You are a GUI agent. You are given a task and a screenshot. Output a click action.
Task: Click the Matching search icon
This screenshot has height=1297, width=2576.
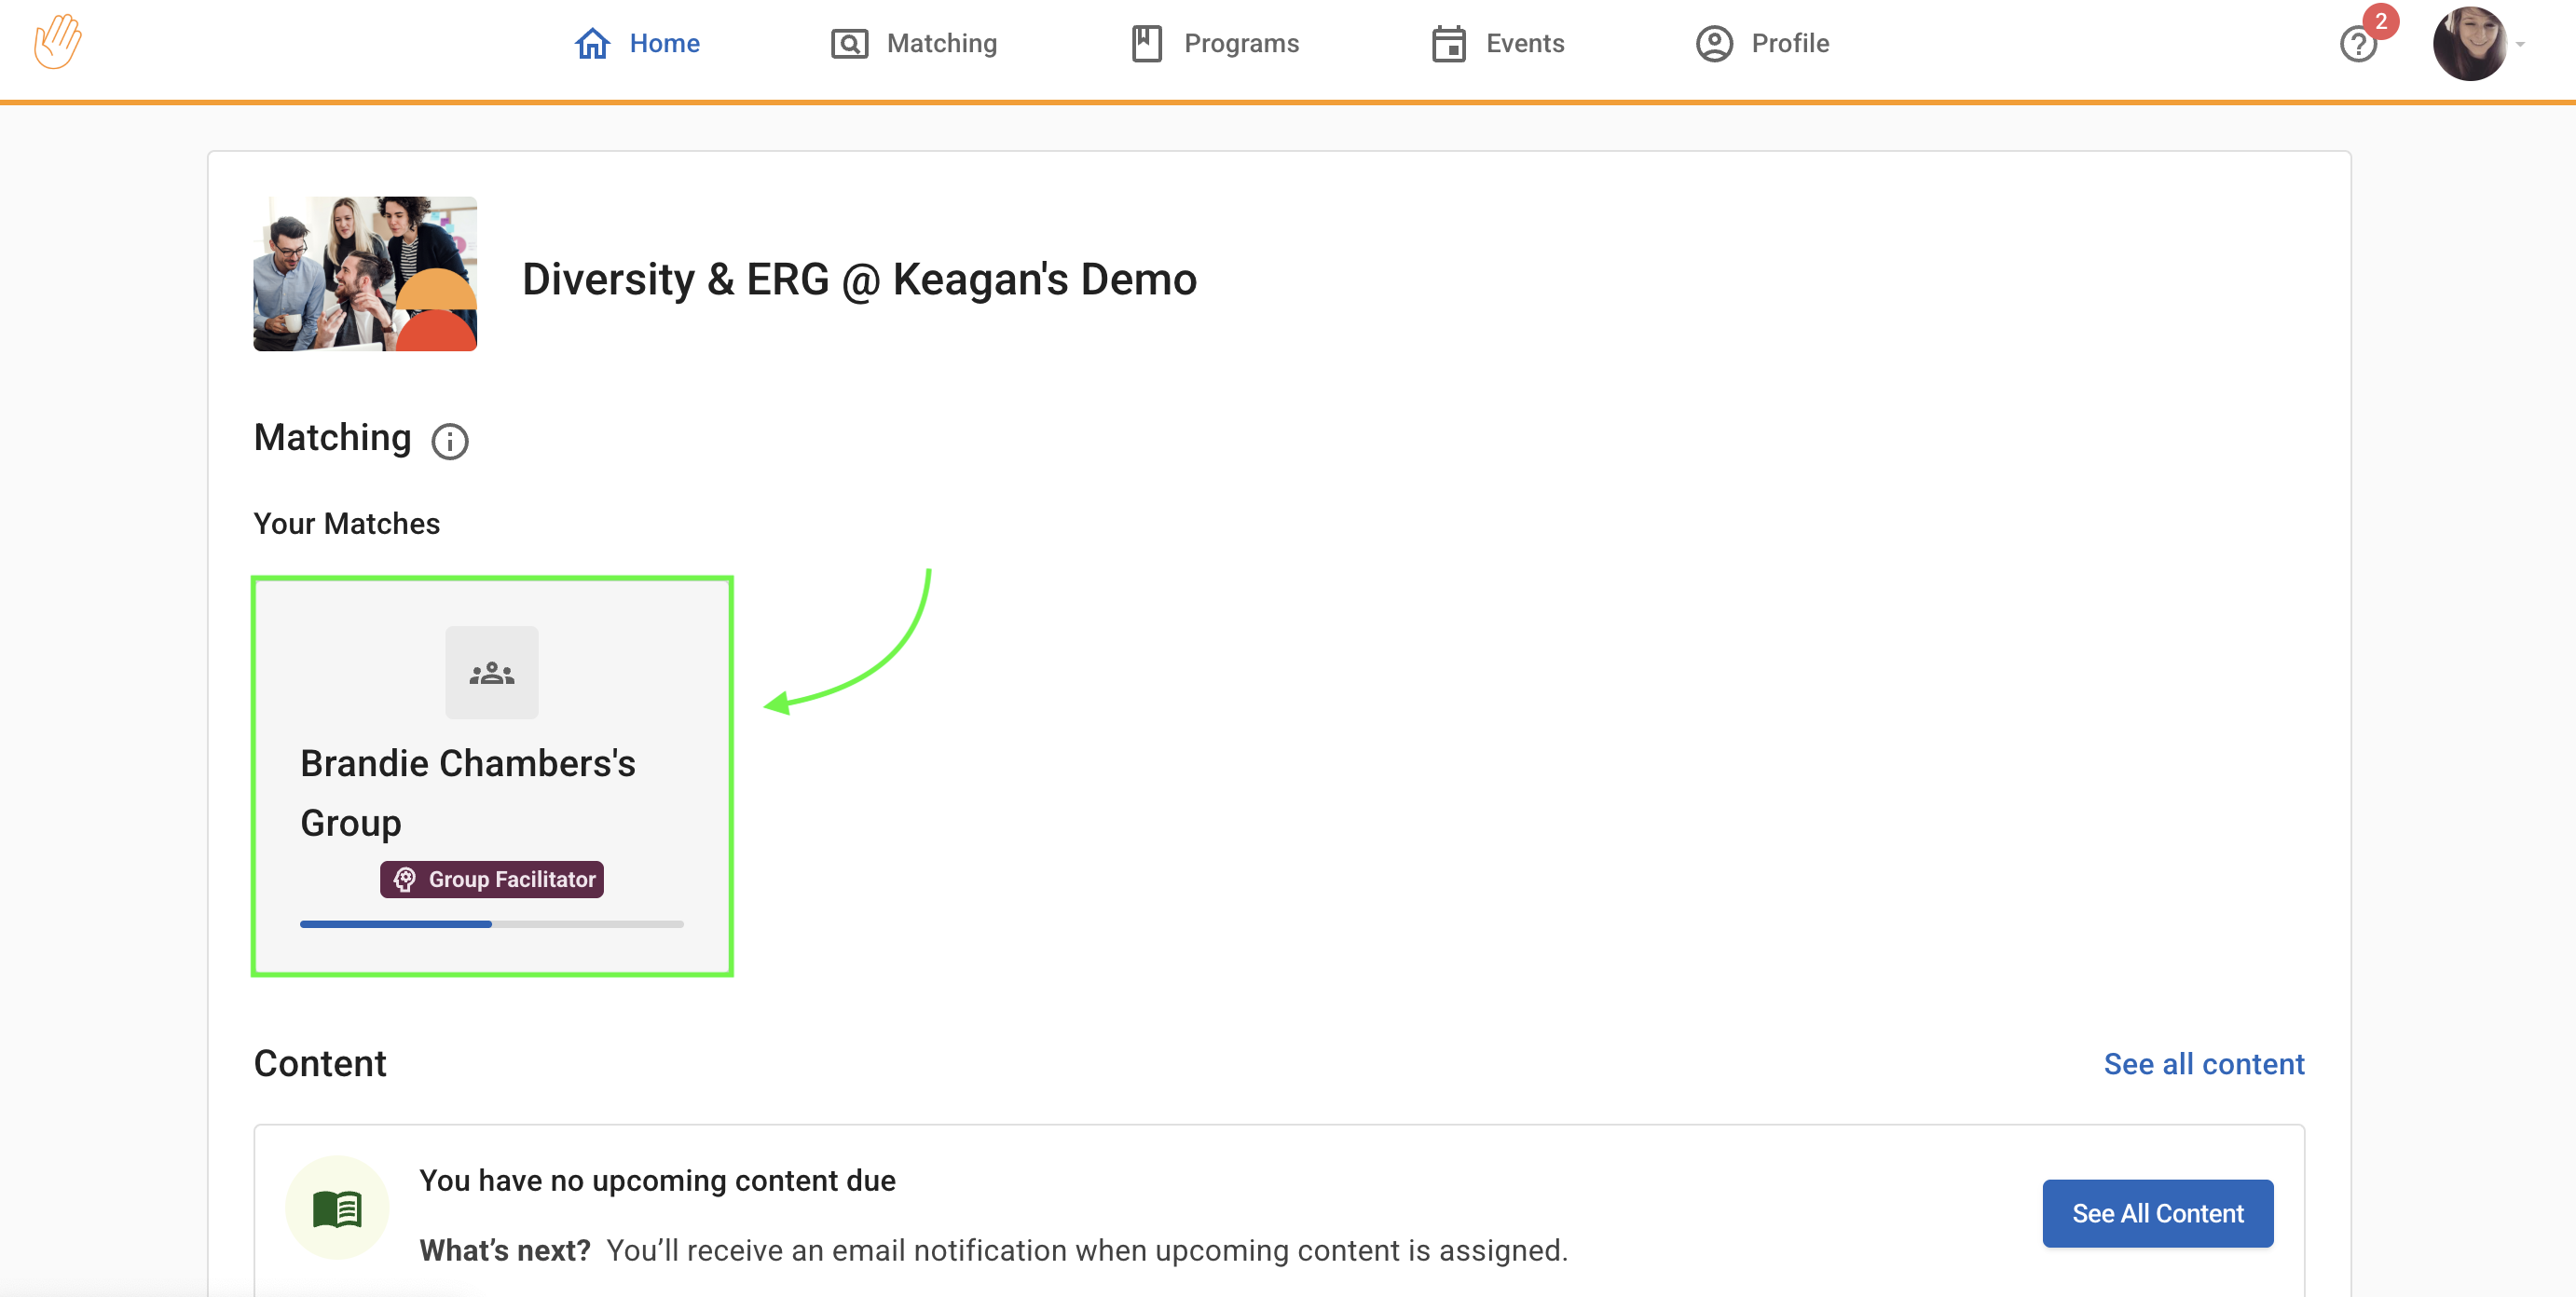pos(849,44)
